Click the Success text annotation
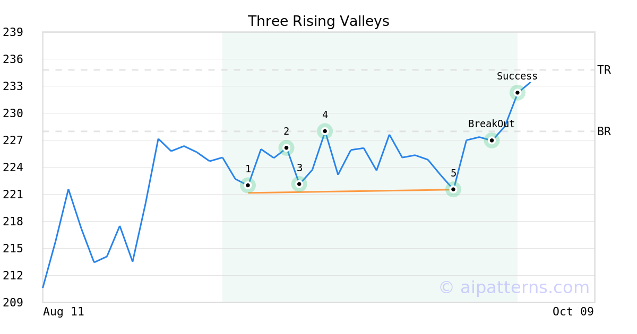637x334 pixels. tap(517, 76)
